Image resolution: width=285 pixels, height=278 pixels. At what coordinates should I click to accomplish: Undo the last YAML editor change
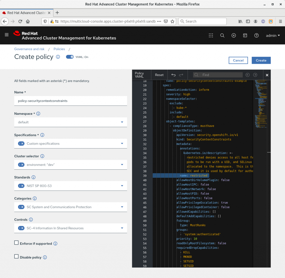tap(173, 75)
